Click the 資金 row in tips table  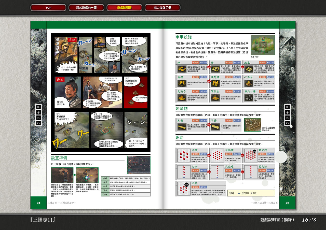(126, 190)
